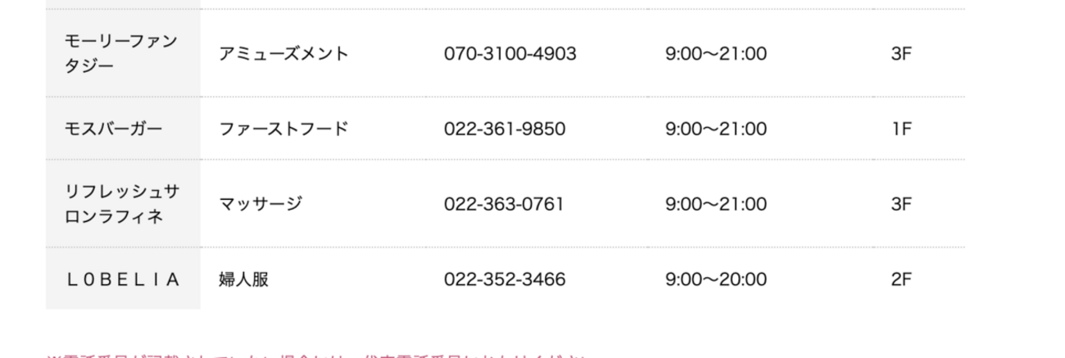The image size is (1065, 358).
Task: Click the 1F floor cell for モスバーガー
Action: [x=900, y=129]
